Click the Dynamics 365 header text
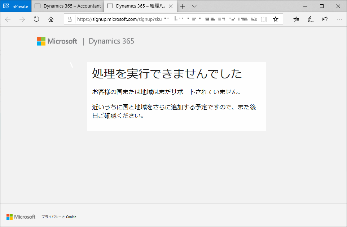 pyautogui.click(x=111, y=41)
